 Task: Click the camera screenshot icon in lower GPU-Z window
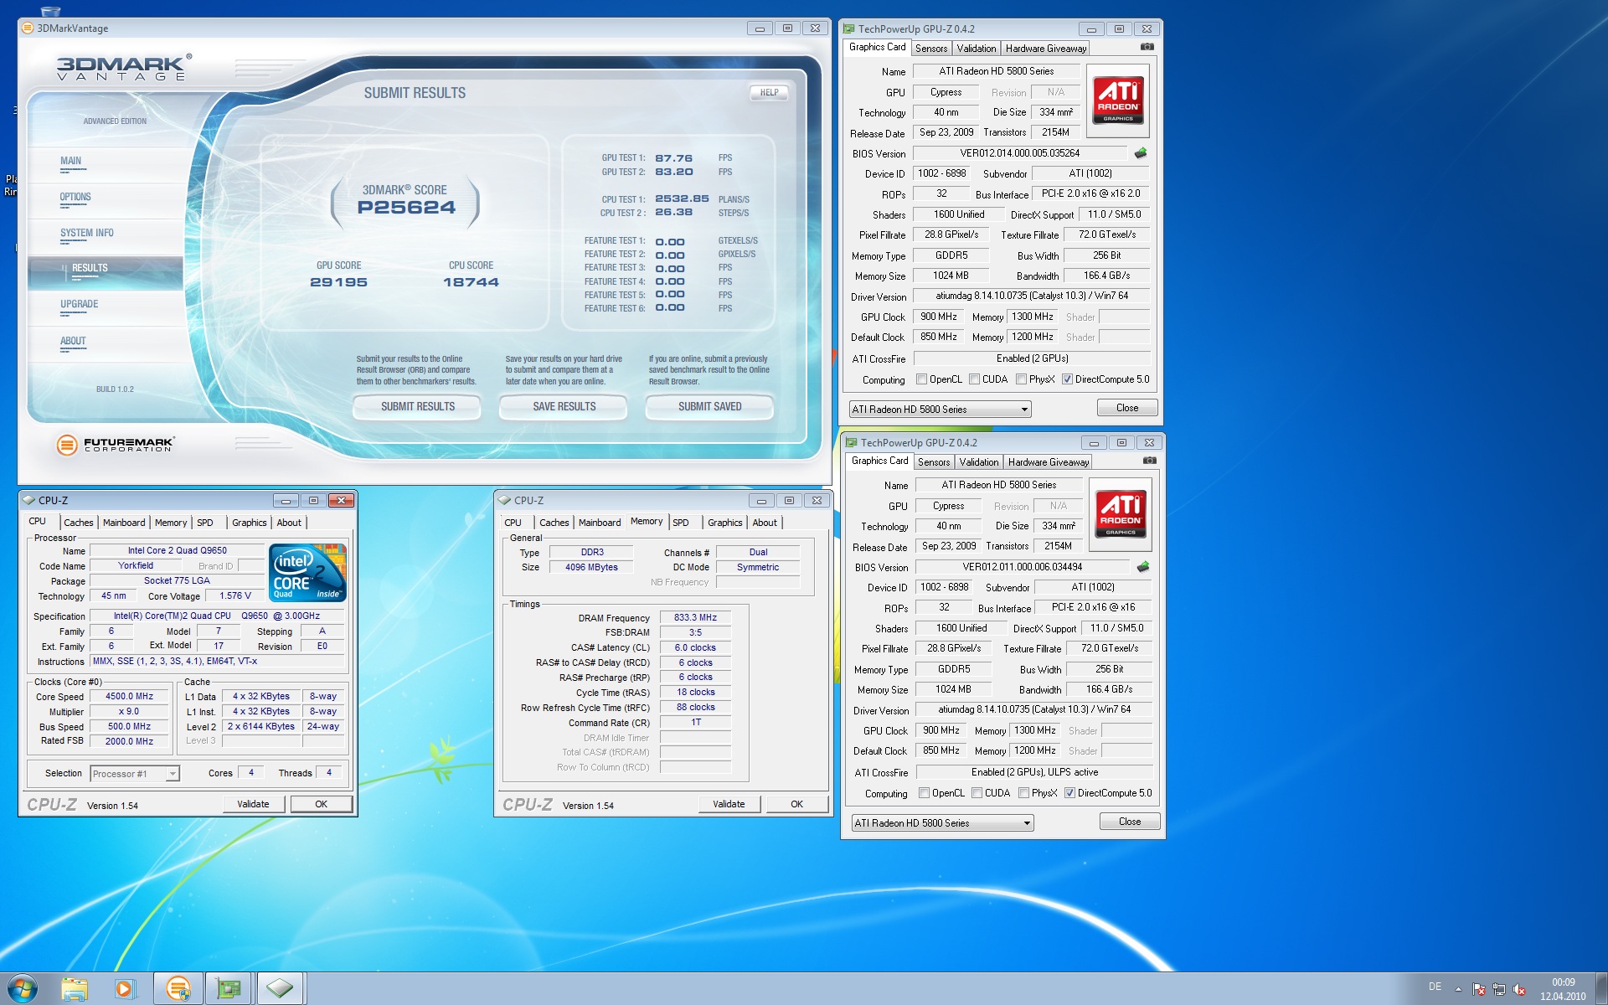pyautogui.click(x=1149, y=461)
